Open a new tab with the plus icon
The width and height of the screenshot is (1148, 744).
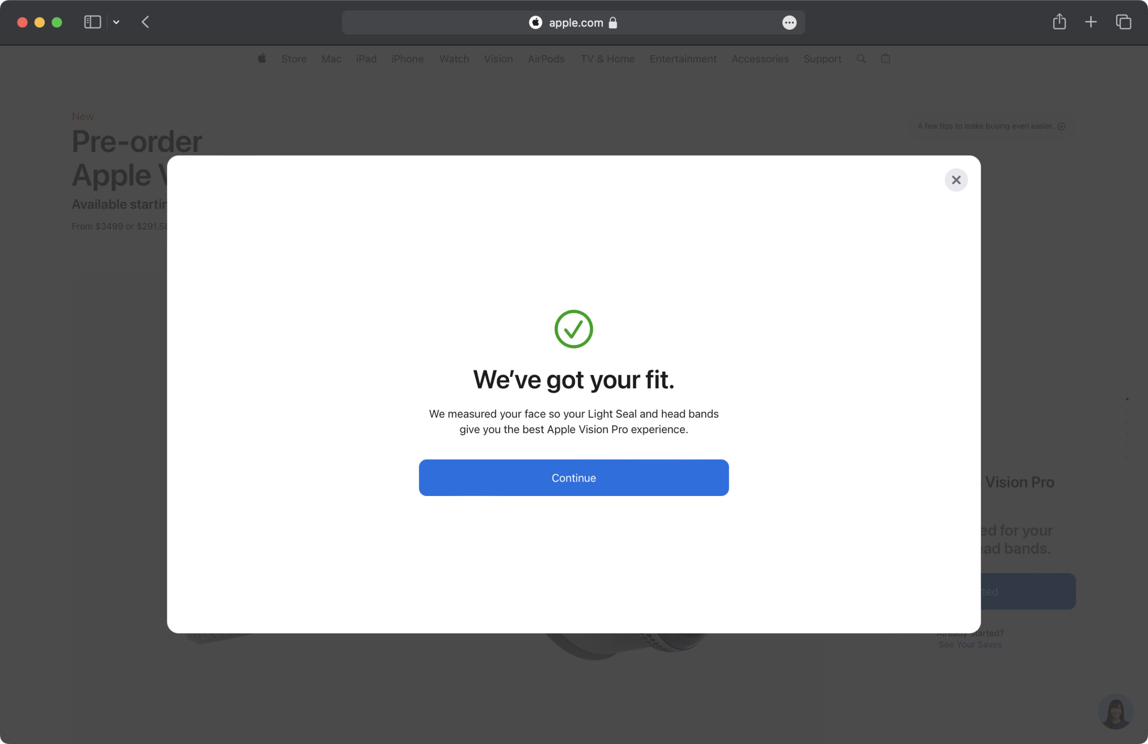(x=1091, y=22)
